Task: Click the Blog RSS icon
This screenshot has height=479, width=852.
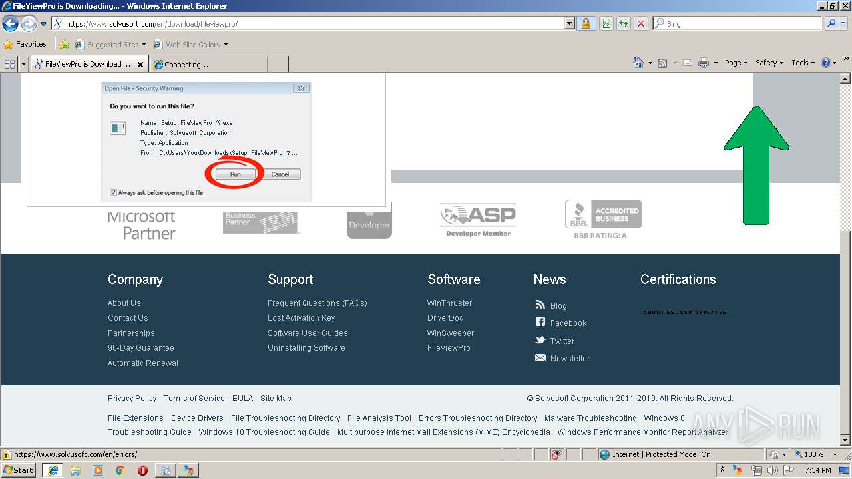Action: (x=540, y=305)
